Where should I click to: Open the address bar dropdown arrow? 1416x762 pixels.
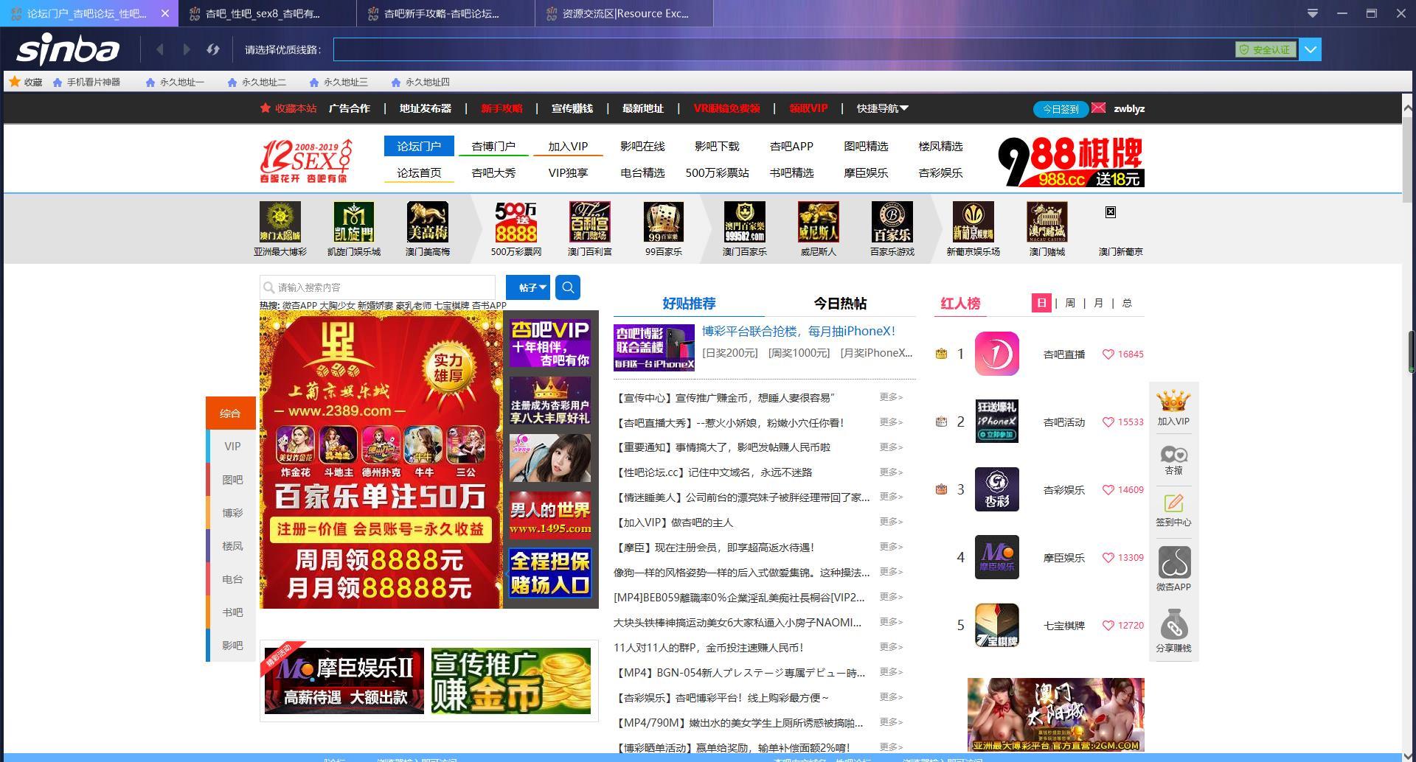tap(1311, 49)
